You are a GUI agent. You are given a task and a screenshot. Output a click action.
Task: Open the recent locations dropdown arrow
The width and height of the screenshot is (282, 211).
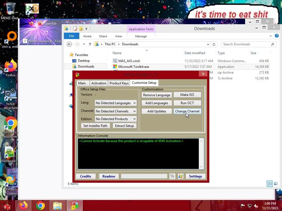(84, 44)
